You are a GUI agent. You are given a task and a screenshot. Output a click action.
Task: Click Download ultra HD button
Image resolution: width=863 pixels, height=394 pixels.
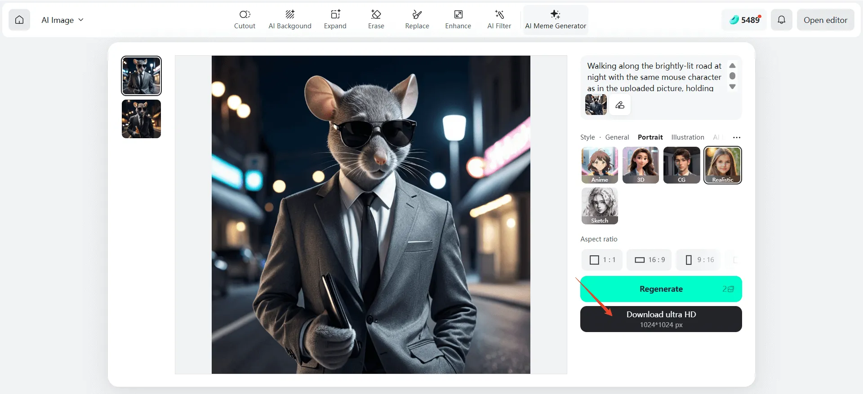tap(661, 319)
